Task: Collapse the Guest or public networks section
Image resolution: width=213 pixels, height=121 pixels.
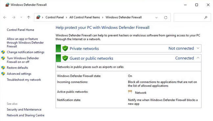Action: (x=198, y=58)
